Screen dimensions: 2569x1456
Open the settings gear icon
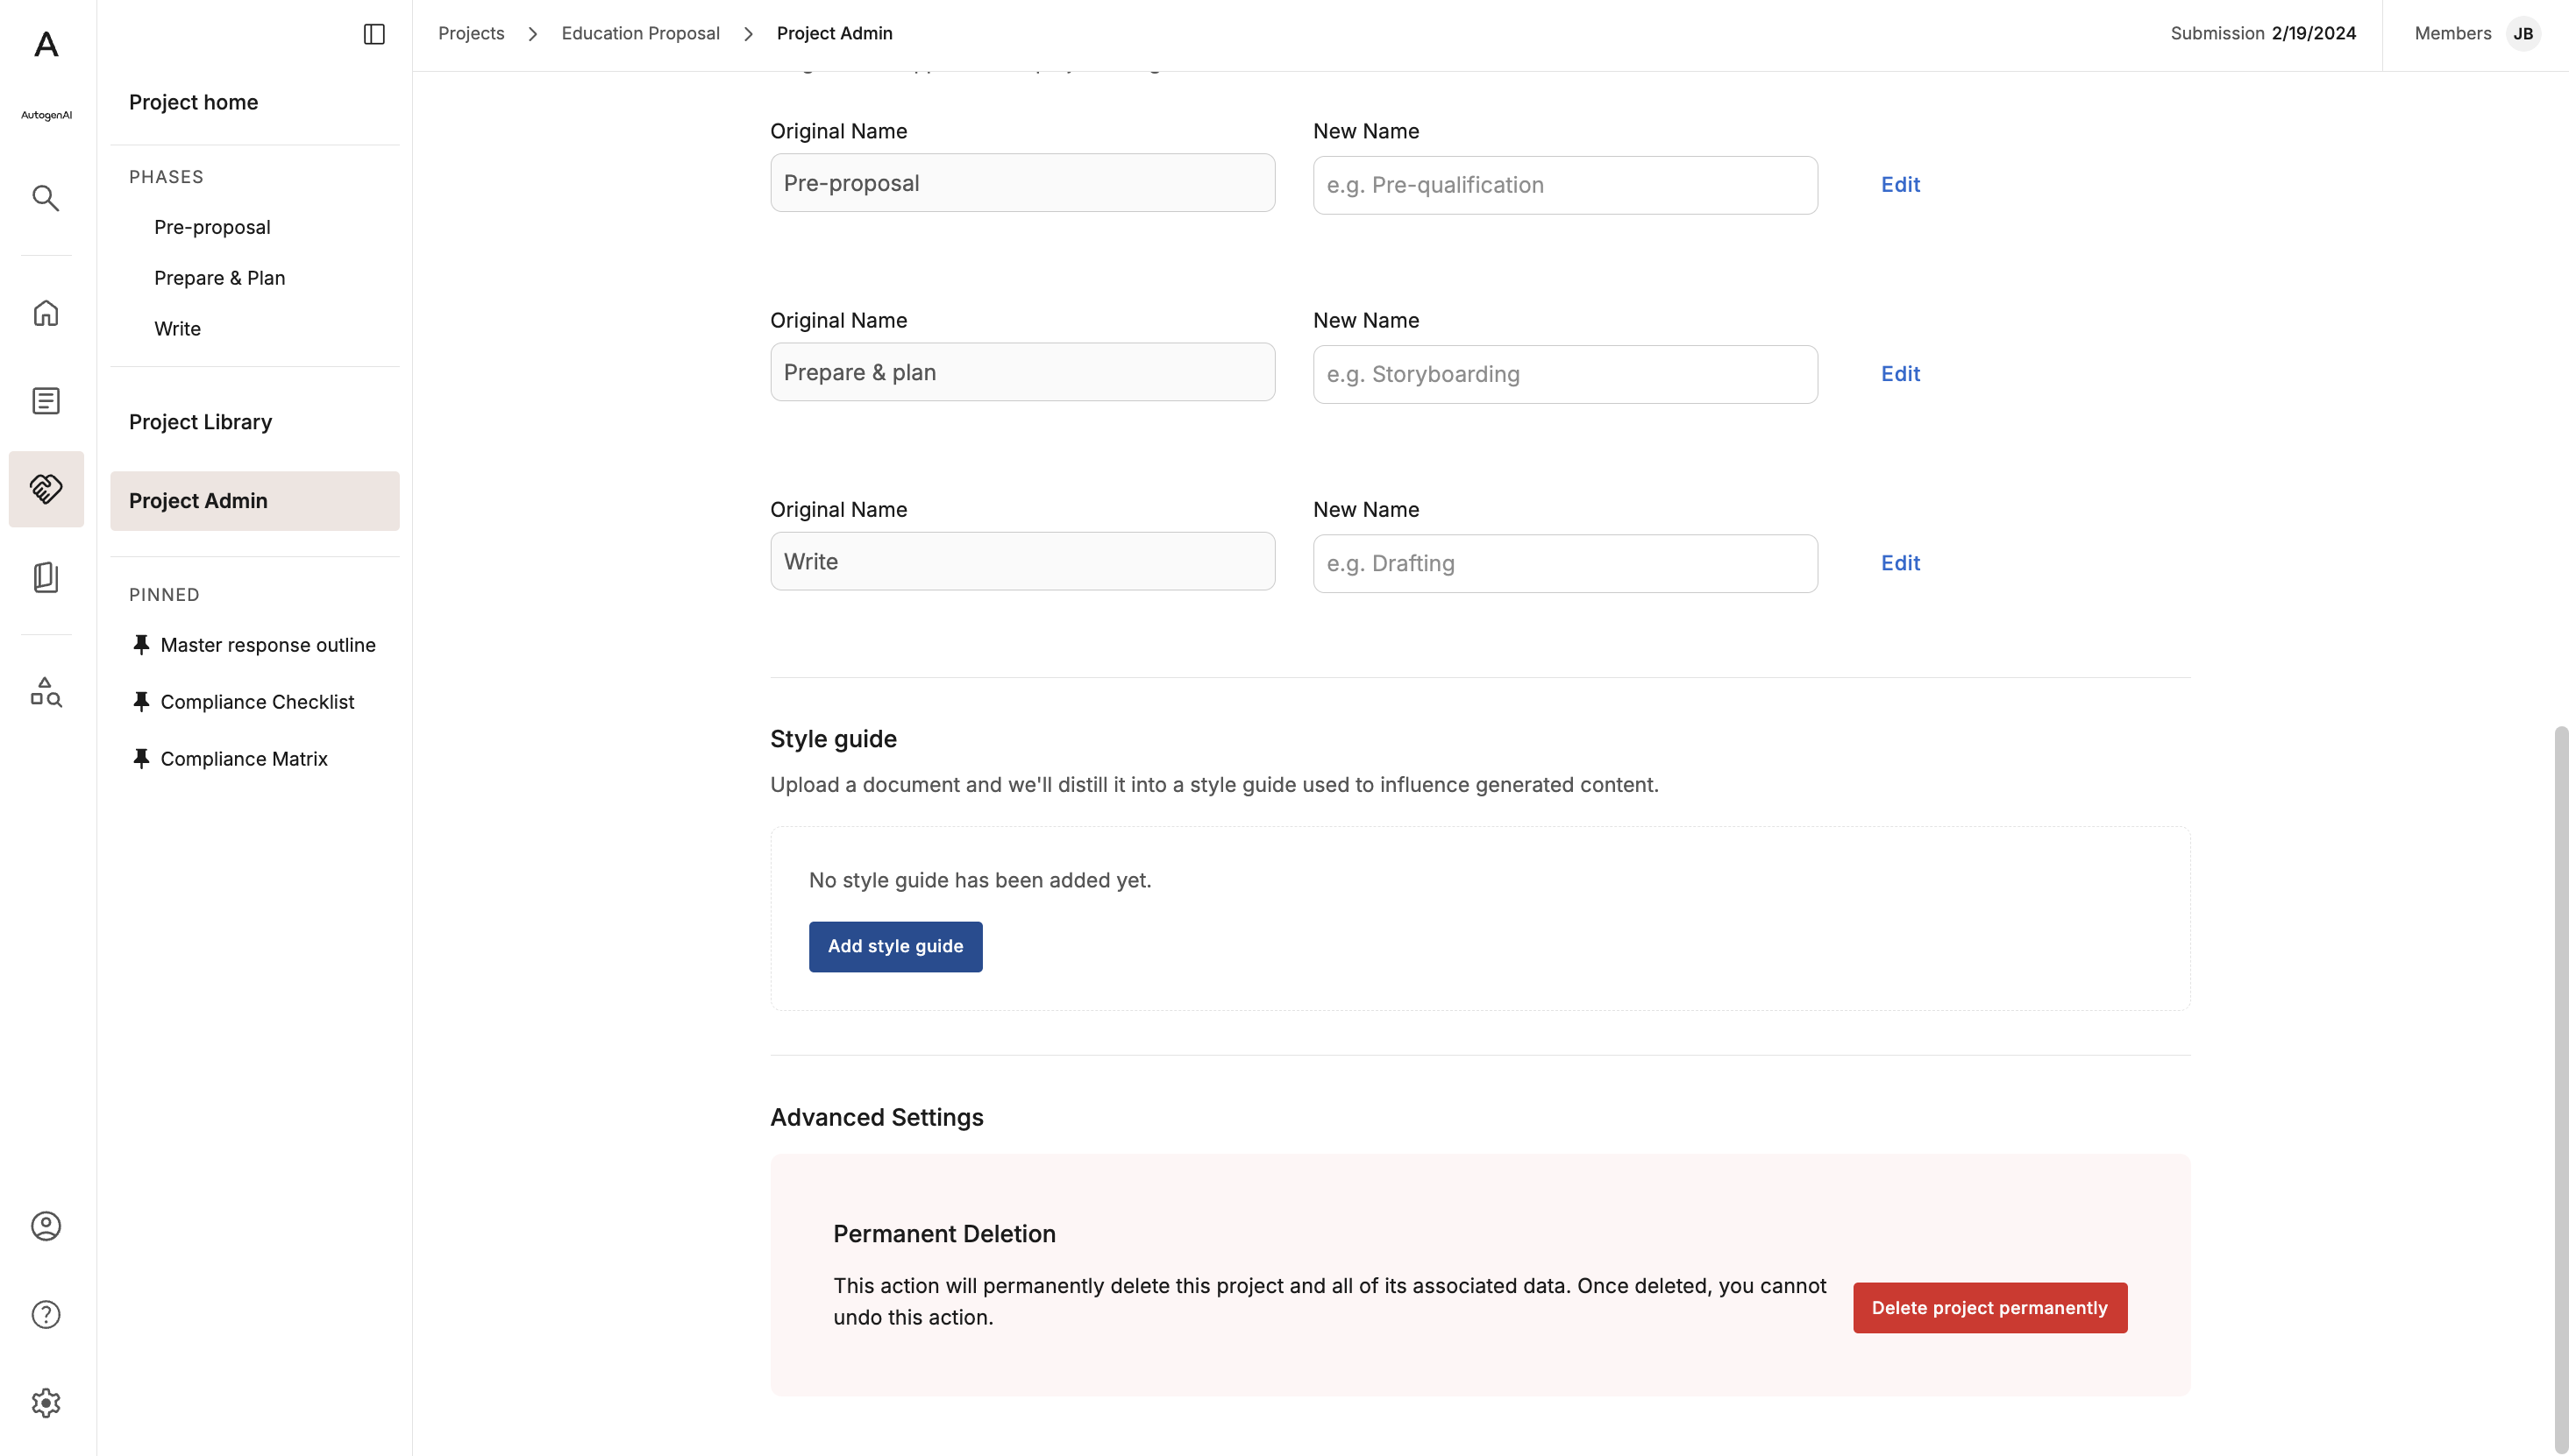tap(46, 1403)
